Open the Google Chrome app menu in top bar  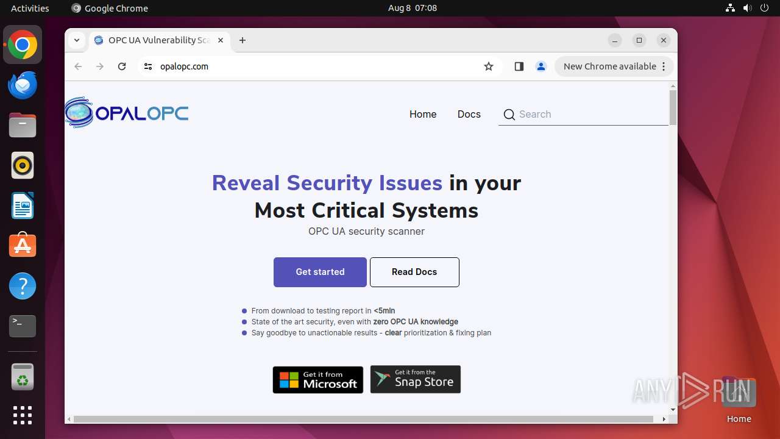click(110, 8)
